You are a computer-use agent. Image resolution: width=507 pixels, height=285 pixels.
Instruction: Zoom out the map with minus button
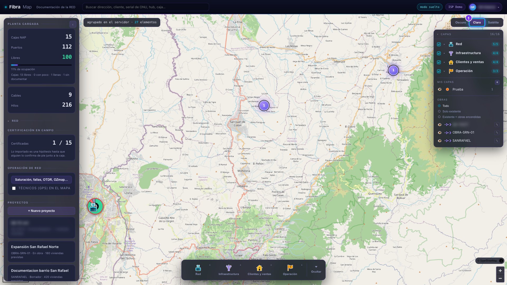coord(500,278)
